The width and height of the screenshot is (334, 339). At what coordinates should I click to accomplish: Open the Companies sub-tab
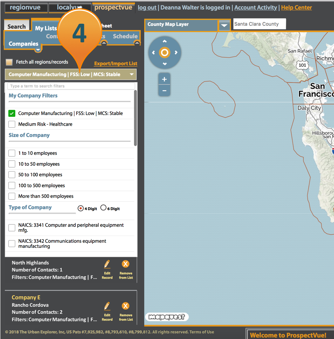[23, 44]
